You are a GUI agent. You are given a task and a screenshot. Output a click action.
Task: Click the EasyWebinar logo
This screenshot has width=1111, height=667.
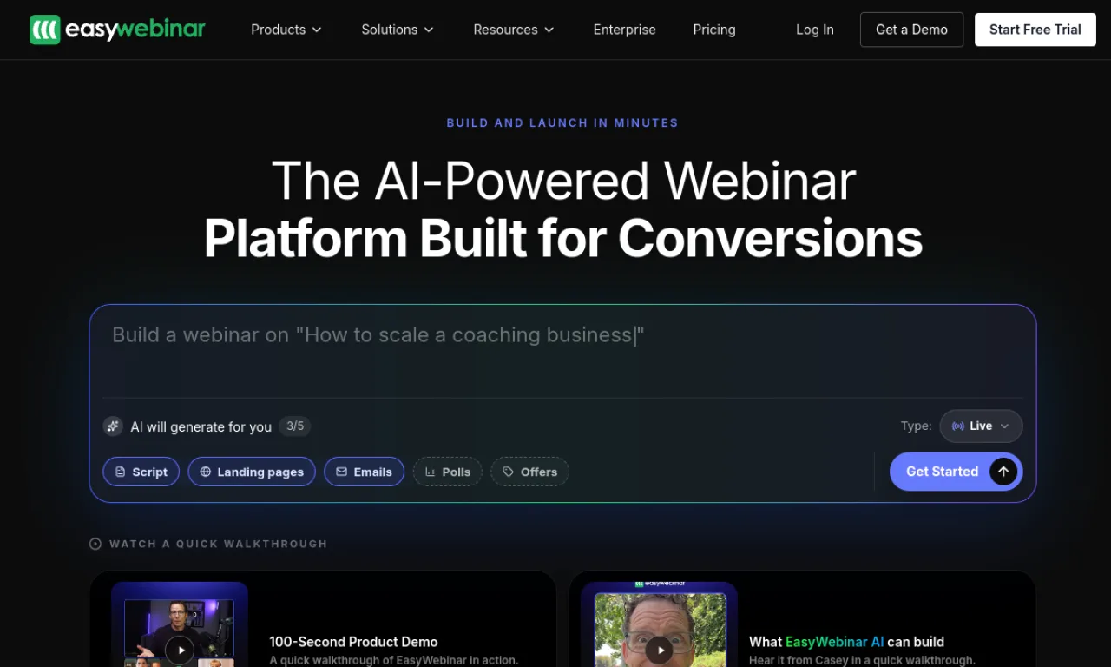tap(117, 30)
